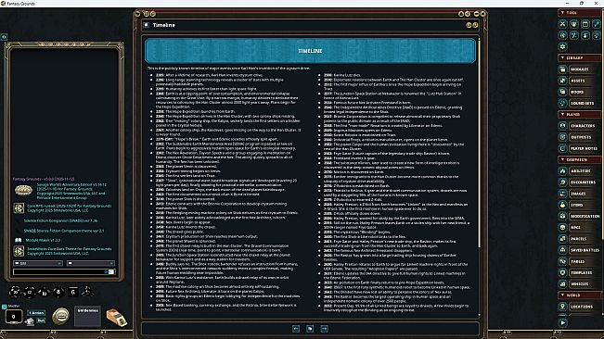The height and width of the screenshot is (339, 604).
Task: Toggle the Run modifier button
Action: tap(41, 320)
